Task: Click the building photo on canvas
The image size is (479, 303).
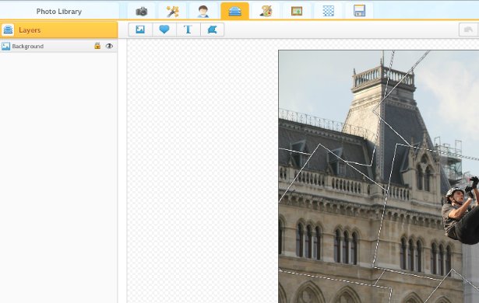Action: [x=379, y=176]
